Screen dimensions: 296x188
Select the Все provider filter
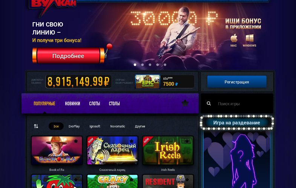[x=56, y=126]
